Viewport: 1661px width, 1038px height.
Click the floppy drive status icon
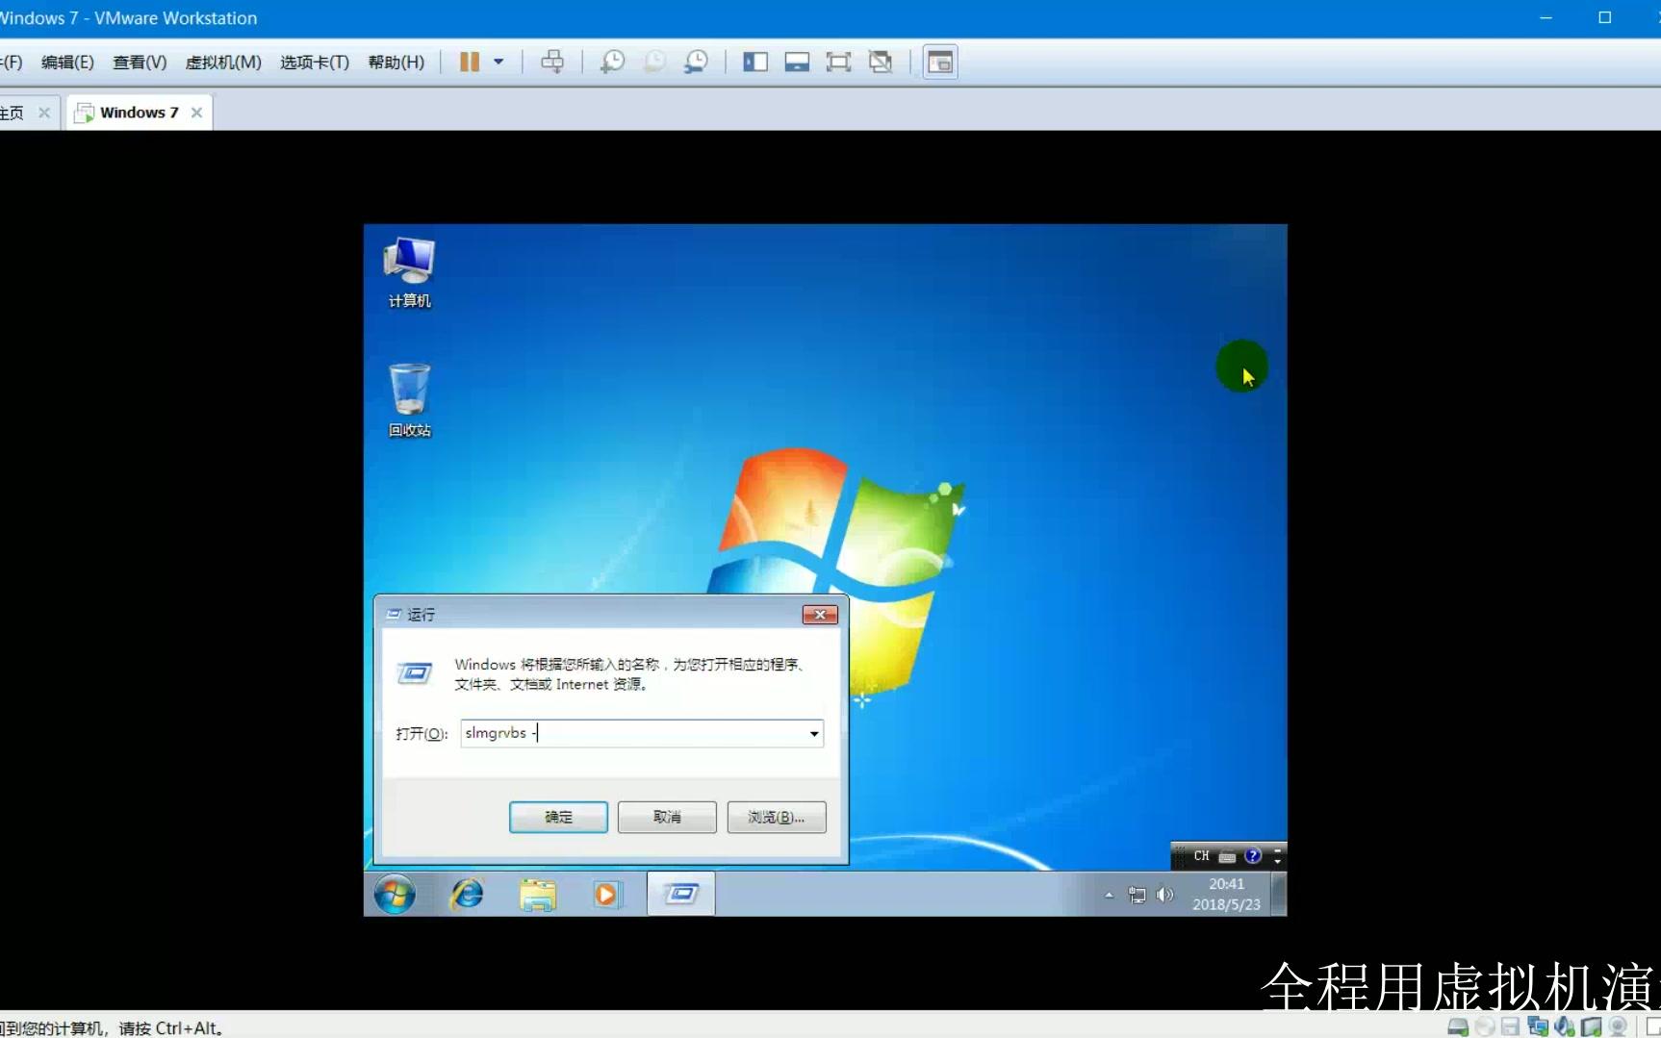1510,1026
